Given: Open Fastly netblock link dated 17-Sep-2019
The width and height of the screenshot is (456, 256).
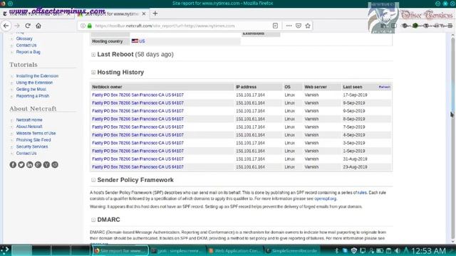Looking at the screenshot, I should tap(138, 95).
